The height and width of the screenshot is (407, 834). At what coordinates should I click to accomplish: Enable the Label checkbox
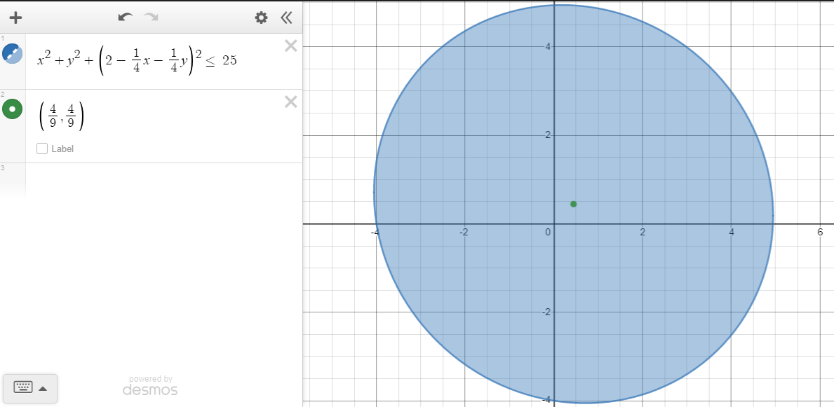42,149
